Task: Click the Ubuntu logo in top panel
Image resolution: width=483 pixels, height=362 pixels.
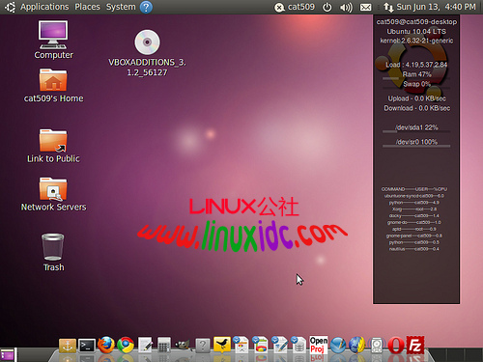Action: 10,7
